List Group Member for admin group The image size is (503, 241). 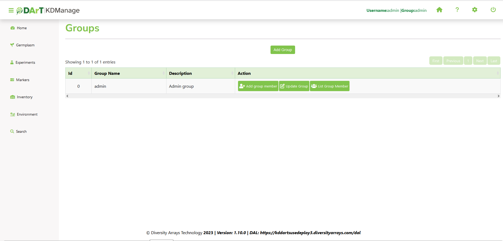330,86
